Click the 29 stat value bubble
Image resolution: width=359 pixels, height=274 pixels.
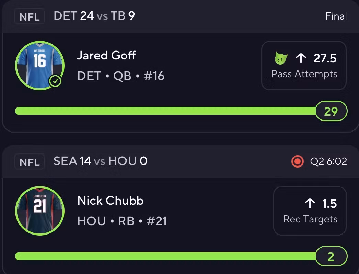click(x=331, y=111)
